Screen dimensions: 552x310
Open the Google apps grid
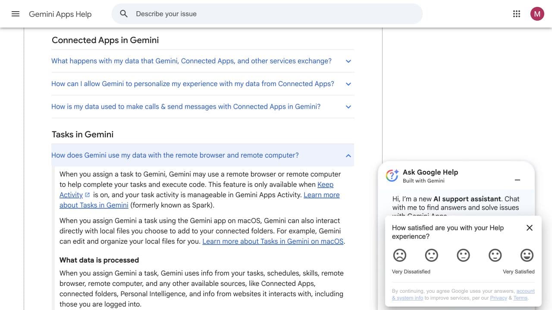click(517, 14)
